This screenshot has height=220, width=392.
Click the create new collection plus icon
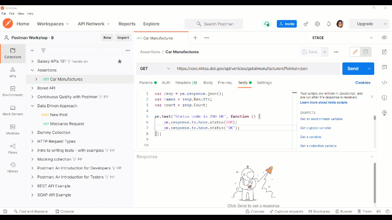coord(32,50)
